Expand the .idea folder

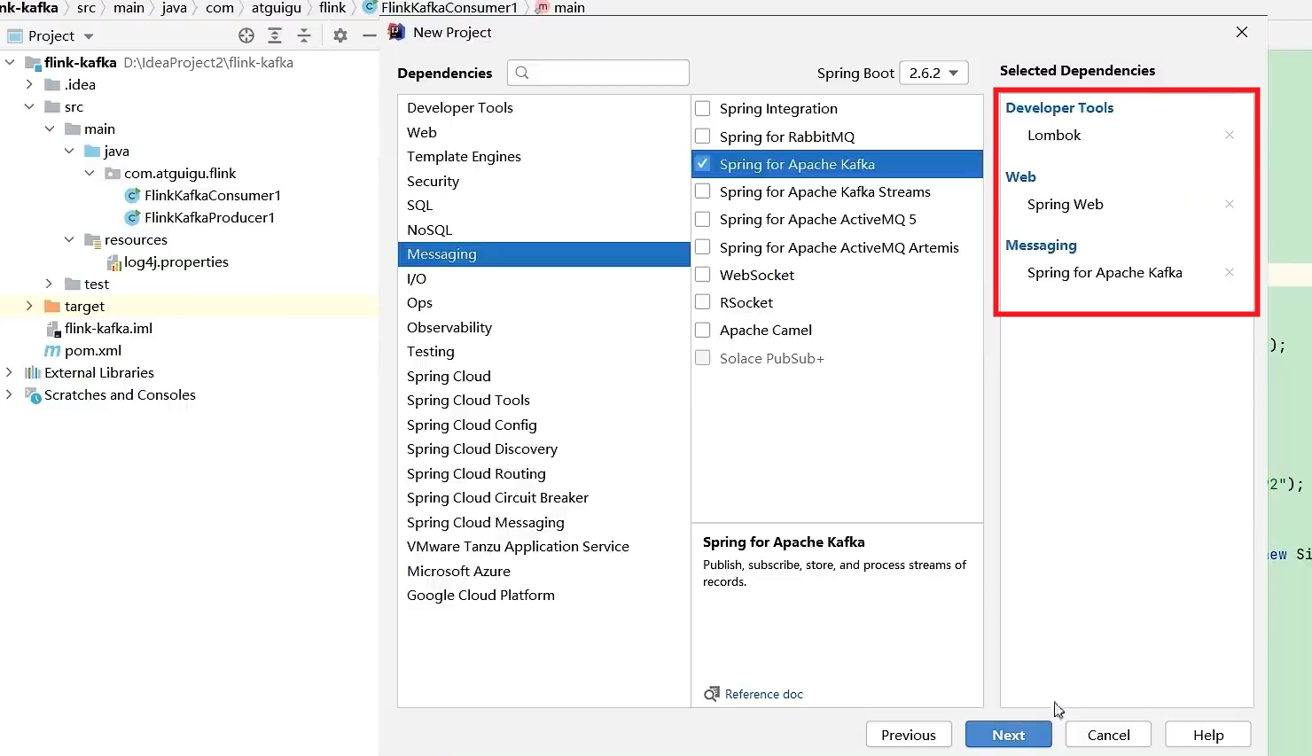pyautogui.click(x=29, y=84)
